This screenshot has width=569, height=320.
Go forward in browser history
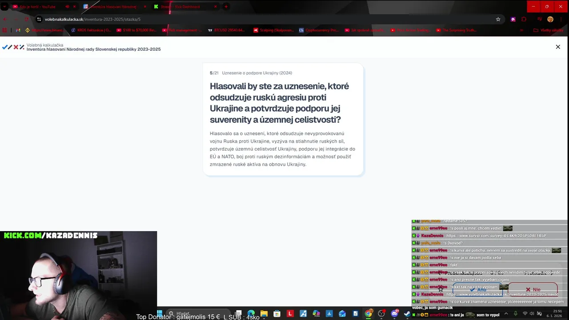point(16,19)
